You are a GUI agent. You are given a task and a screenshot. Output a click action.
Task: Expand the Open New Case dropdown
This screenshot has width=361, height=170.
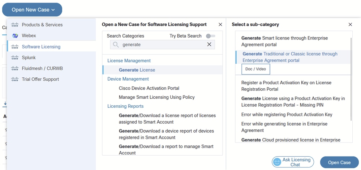pos(32,10)
